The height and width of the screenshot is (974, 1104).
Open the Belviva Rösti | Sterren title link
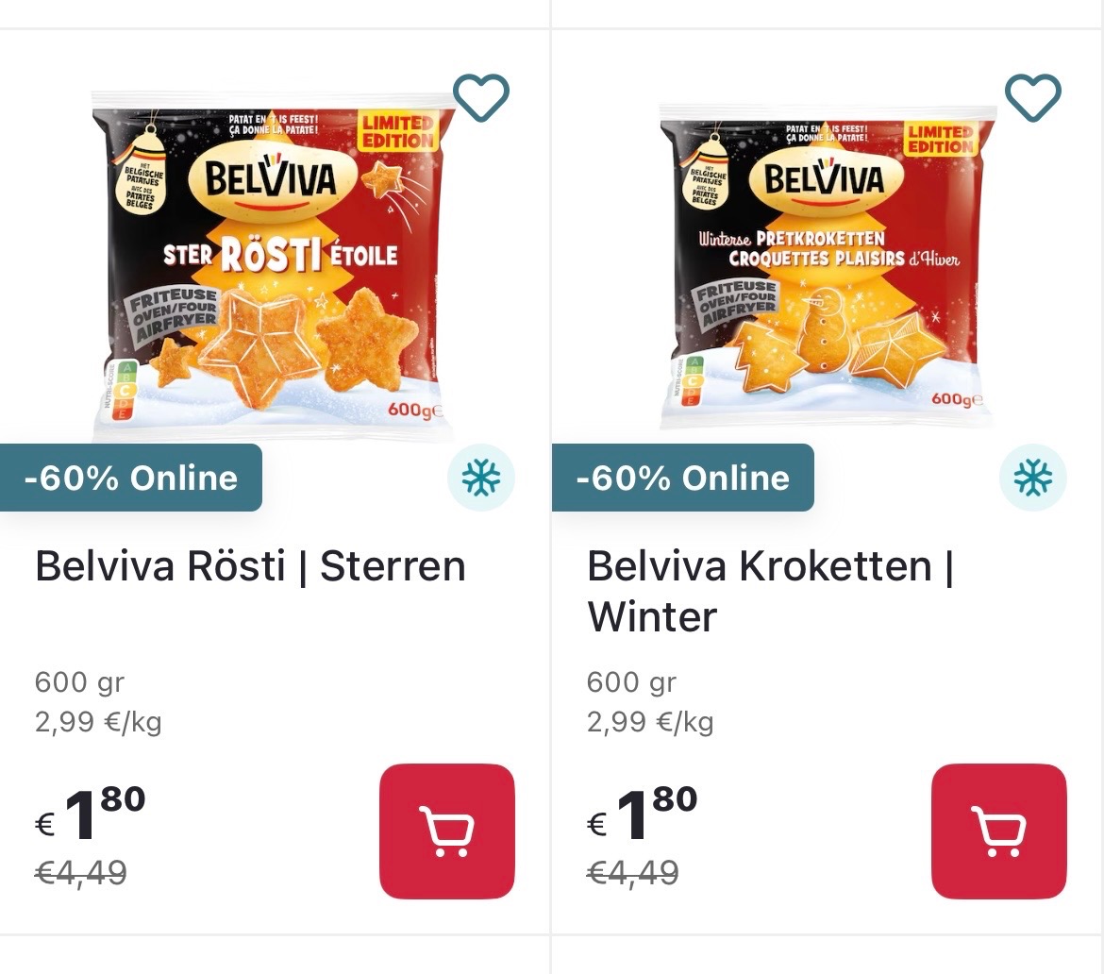click(250, 566)
